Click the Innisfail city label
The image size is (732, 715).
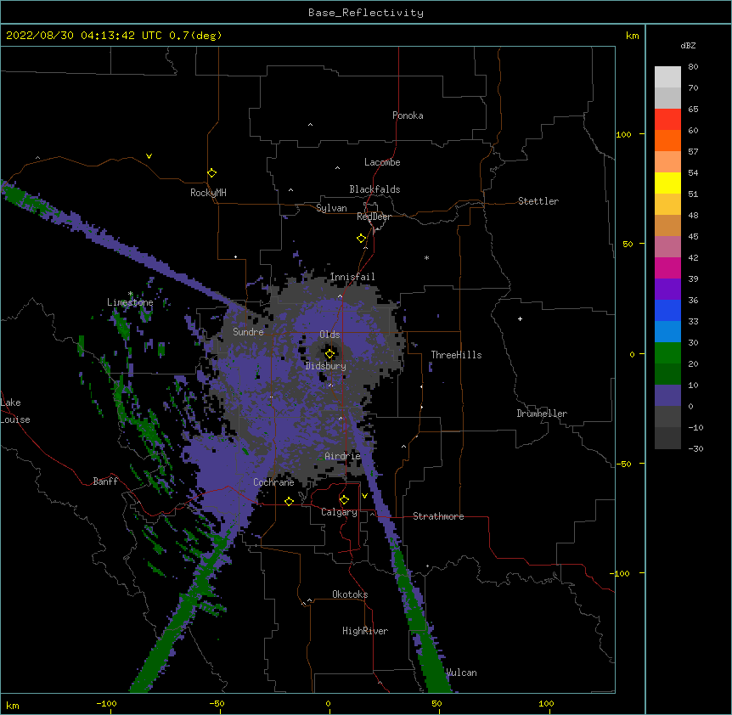coord(352,277)
